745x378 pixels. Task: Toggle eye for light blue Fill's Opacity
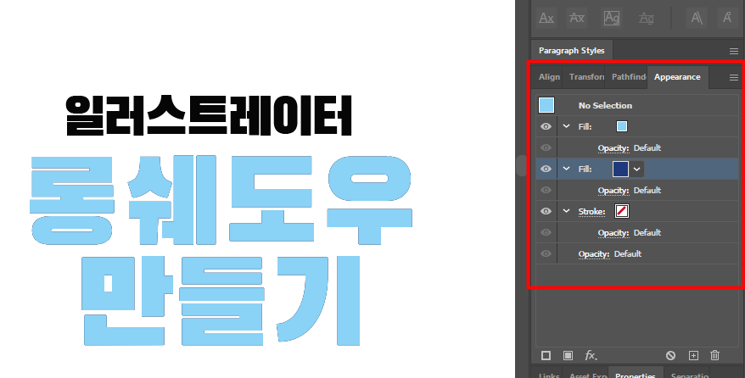546,148
